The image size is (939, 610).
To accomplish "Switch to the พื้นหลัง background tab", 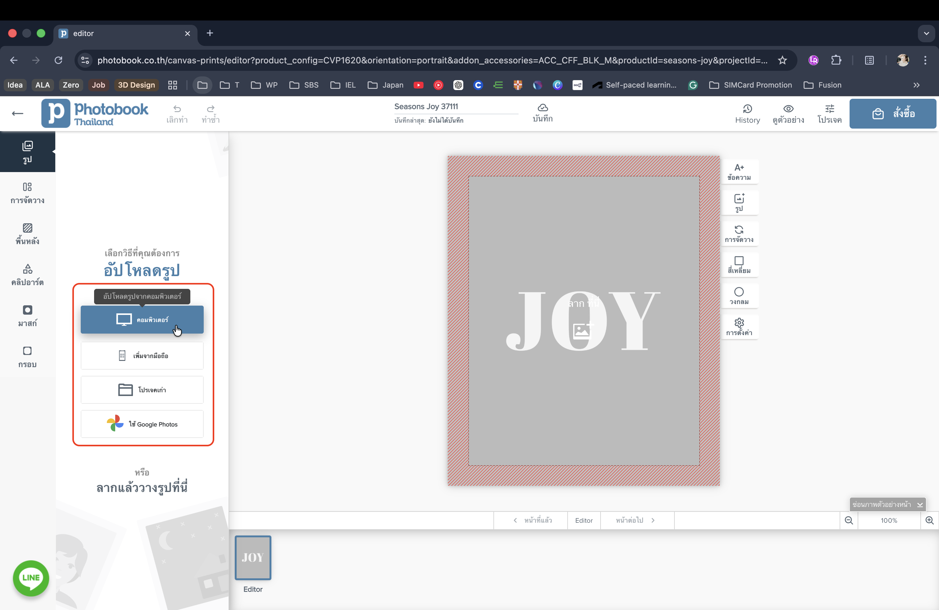I will [27, 234].
